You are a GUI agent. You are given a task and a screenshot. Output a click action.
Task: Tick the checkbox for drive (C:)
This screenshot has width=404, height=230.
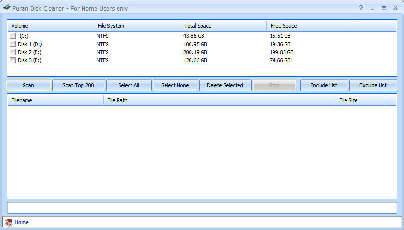coord(13,36)
